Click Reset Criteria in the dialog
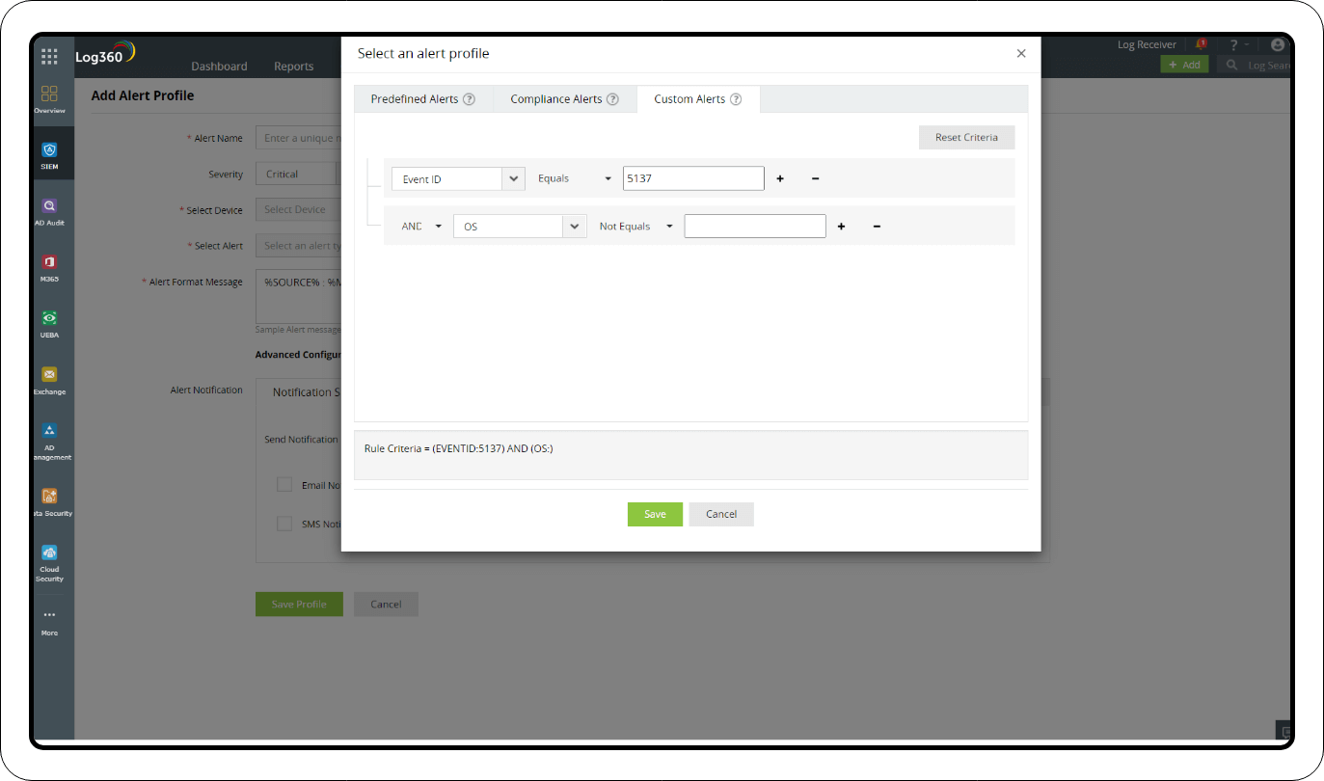The width and height of the screenshot is (1324, 781). (x=966, y=137)
